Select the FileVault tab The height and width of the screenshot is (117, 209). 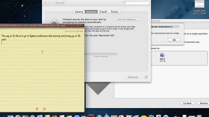click(x=91, y=12)
